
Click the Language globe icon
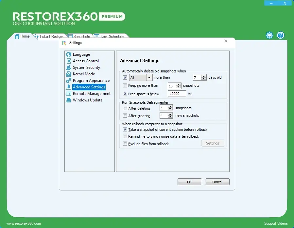[x=69, y=54]
